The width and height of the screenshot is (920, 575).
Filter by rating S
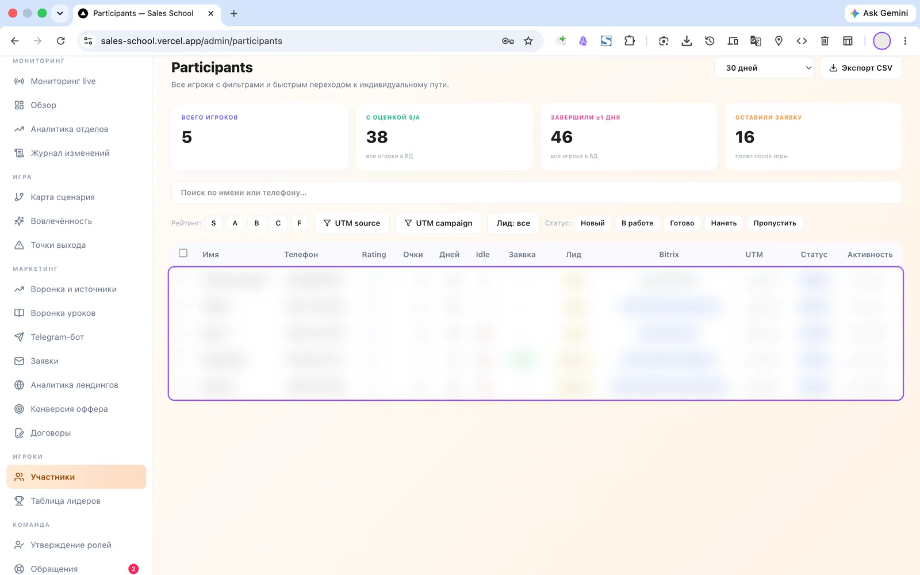click(214, 223)
